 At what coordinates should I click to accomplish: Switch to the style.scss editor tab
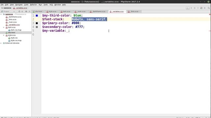coord(52,11)
